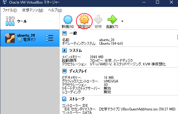Click the システム chip icon

click(64, 50)
